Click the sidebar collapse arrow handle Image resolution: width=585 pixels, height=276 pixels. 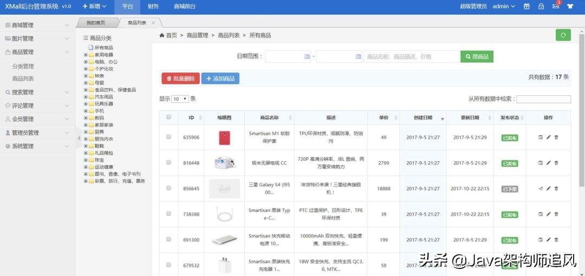[x=79, y=138]
